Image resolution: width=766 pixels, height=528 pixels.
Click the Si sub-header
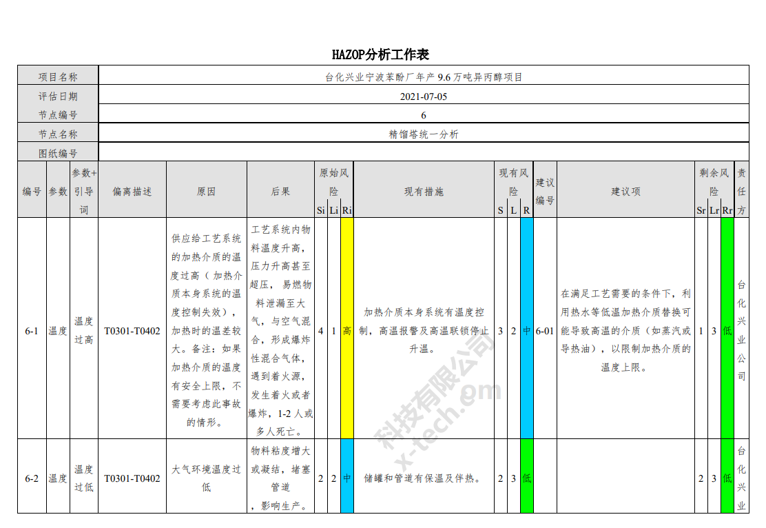321,210
